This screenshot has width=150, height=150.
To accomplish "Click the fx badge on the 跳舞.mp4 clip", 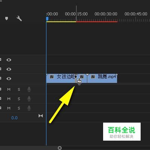I will (x=93, y=76).
